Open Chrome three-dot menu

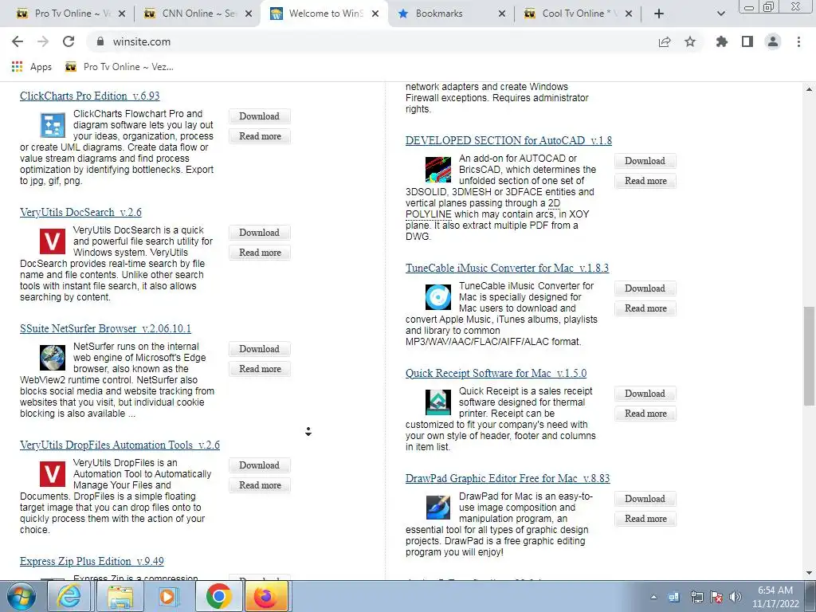[x=798, y=41]
